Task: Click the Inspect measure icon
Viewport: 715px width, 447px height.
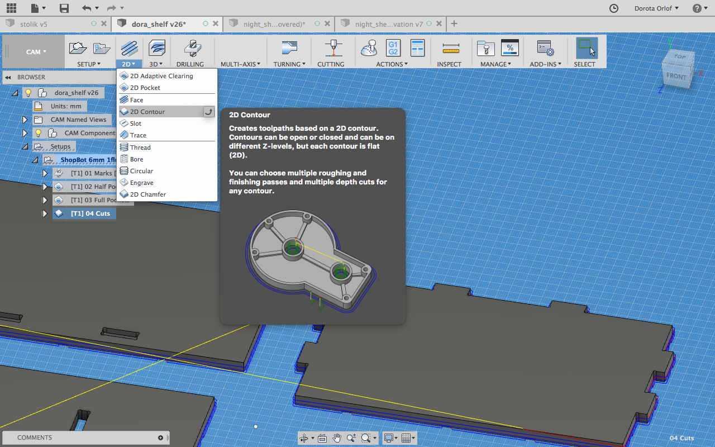Action: click(x=450, y=49)
